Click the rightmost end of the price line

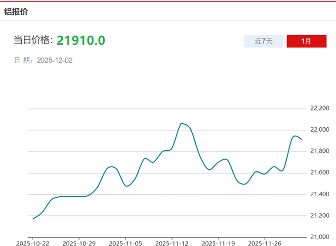(x=301, y=140)
